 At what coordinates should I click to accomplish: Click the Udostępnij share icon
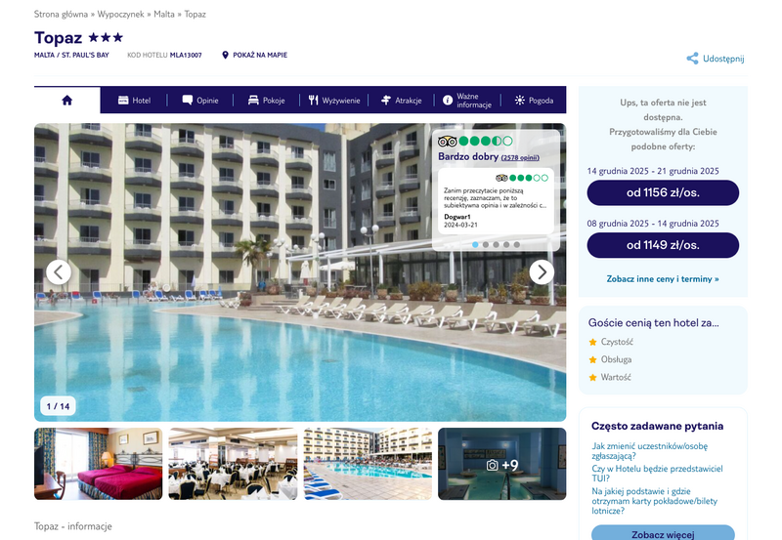tap(692, 59)
